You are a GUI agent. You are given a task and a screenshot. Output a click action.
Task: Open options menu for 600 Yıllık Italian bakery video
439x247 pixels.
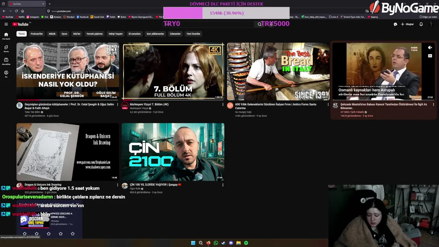point(328,105)
